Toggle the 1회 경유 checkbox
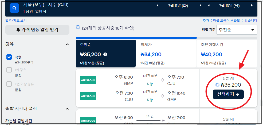 (9, 70)
